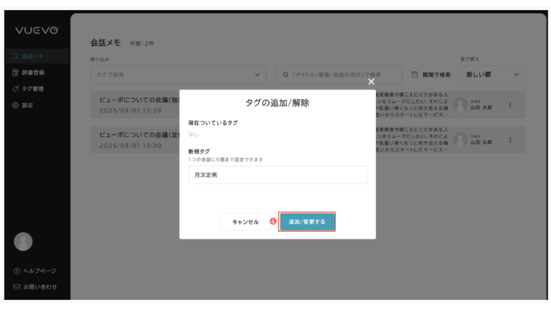The image size is (551, 310).
Task: Click the キャンセル button
Action: 245,222
